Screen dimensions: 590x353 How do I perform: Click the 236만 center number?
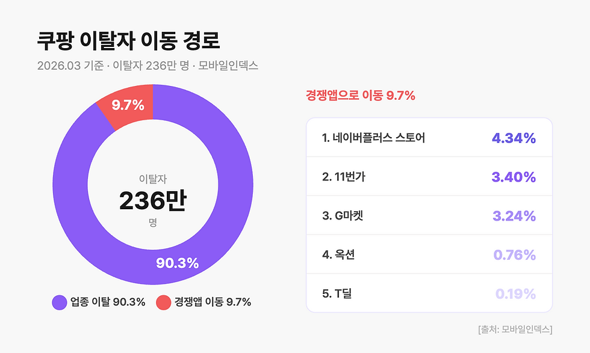coord(152,201)
